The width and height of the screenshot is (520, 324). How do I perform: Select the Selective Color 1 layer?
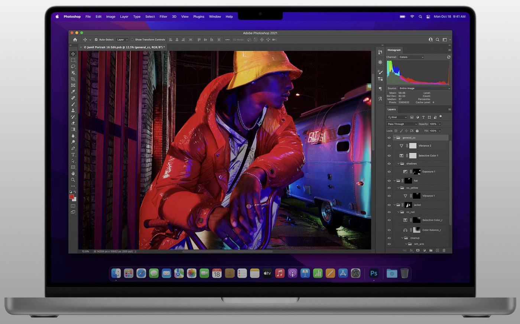pyautogui.click(x=428, y=156)
